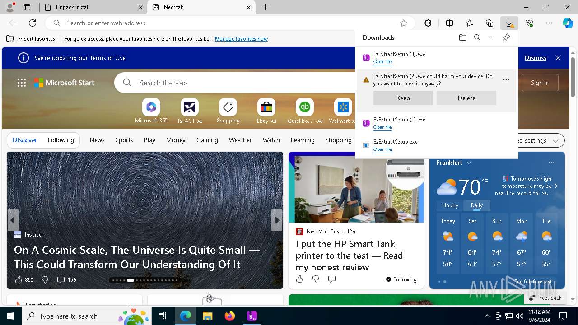Open the Shopping shortcut tile
Screen dimensions: 578x325
[x=228, y=111]
